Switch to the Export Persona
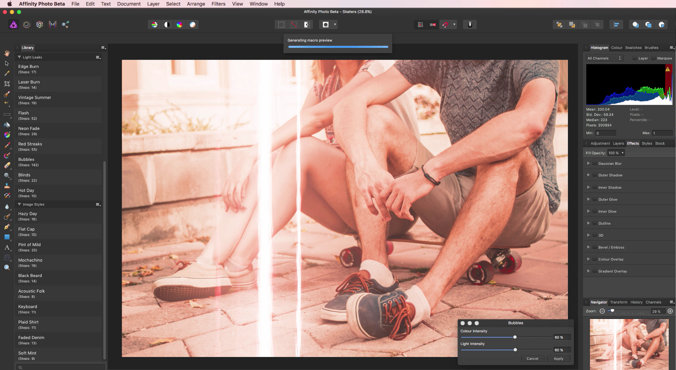 (65, 24)
